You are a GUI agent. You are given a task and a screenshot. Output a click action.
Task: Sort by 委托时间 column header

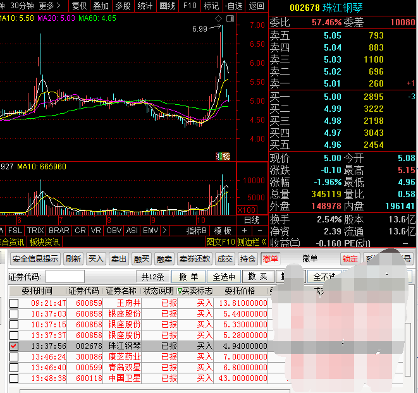(37, 291)
